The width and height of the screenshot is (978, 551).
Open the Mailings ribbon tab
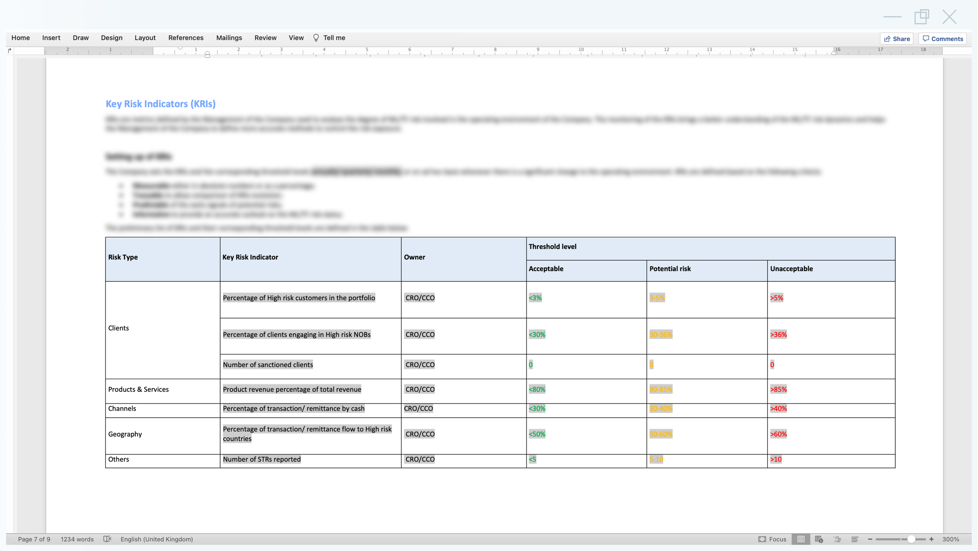click(x=229, y=38)
